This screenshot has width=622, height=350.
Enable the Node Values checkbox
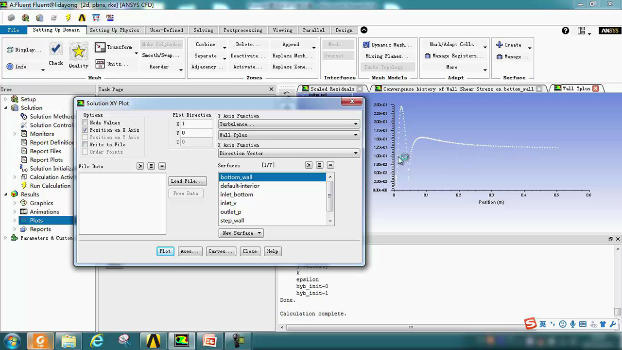pos(85,123)
